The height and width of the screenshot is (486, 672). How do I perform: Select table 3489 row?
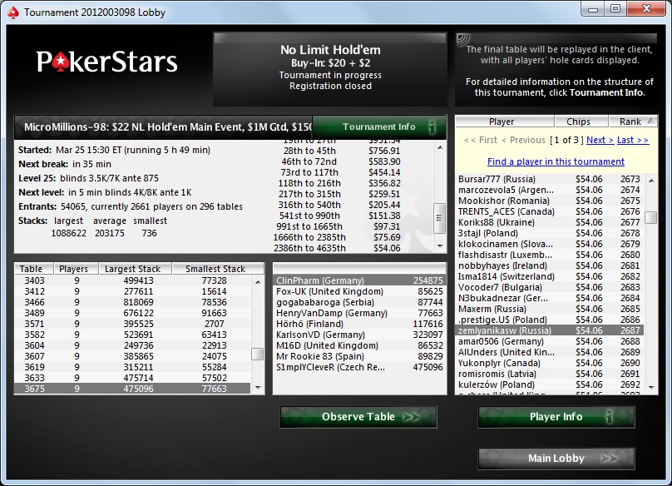[132, 313]
